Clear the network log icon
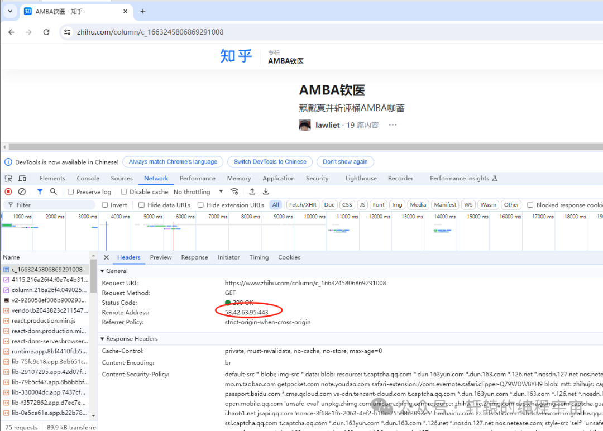 tap(22, 191)
